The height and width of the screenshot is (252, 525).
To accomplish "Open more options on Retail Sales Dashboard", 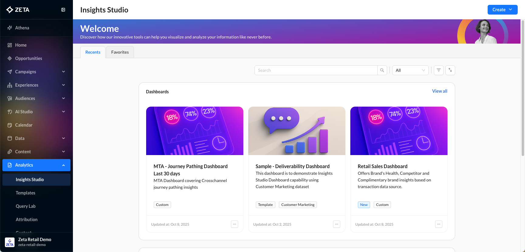I will [x=438, y=224].
